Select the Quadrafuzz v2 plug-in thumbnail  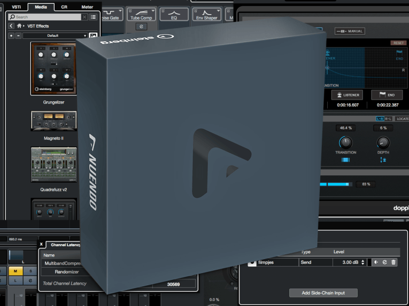pos(54,164)
